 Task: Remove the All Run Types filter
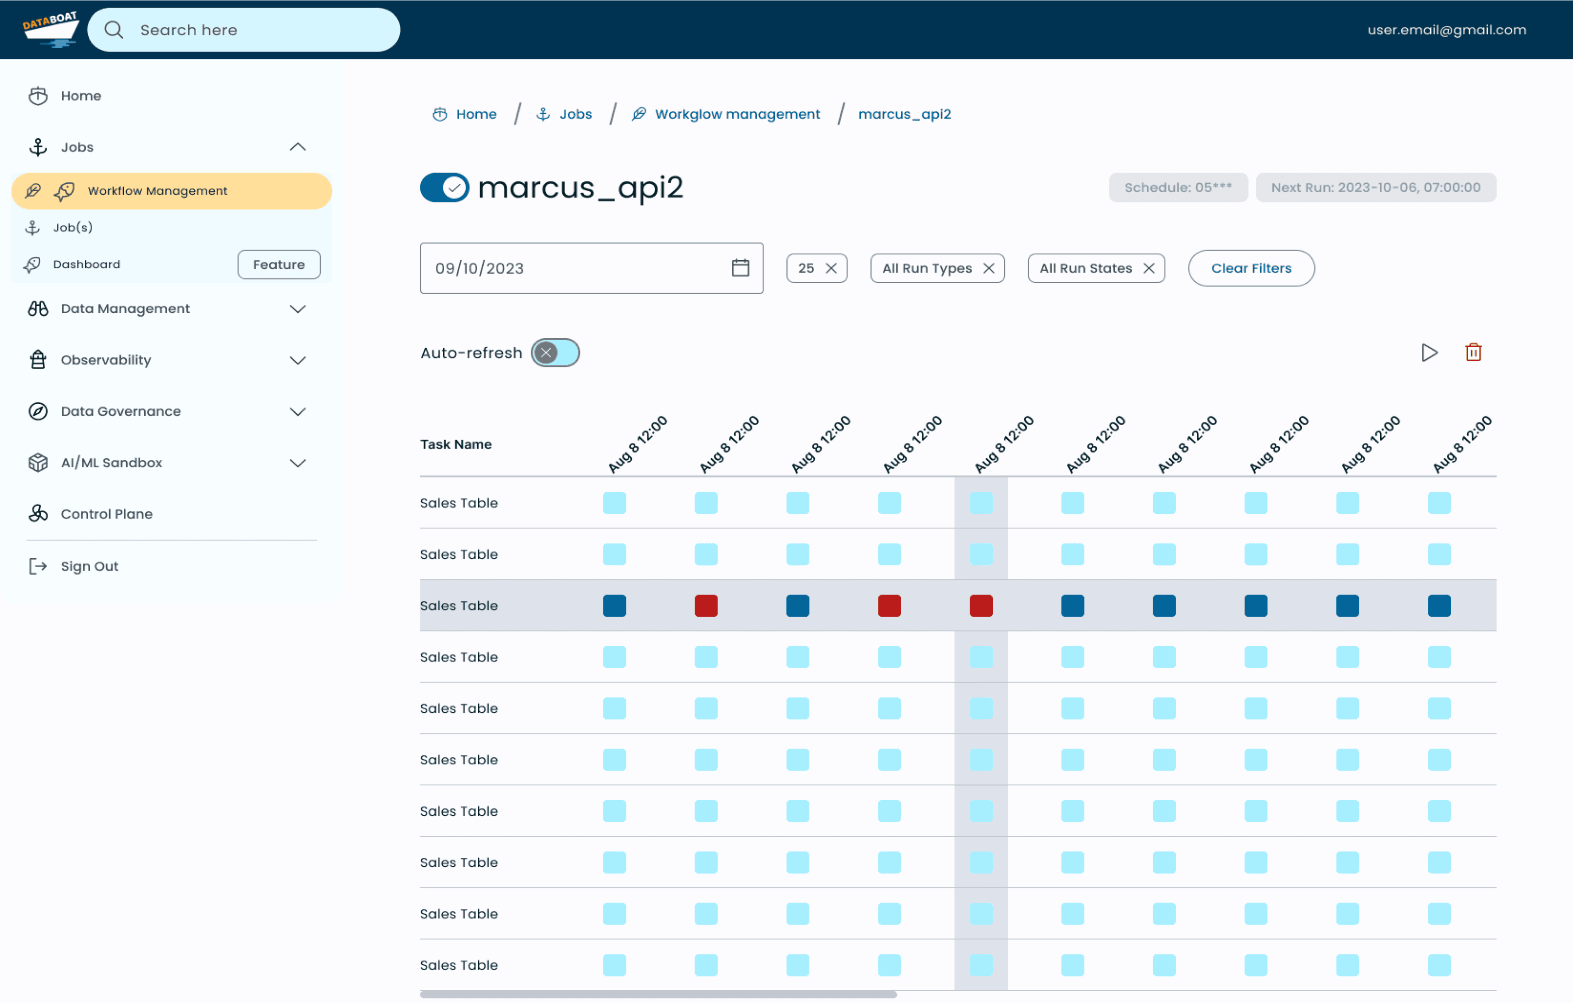pos(988,268)
